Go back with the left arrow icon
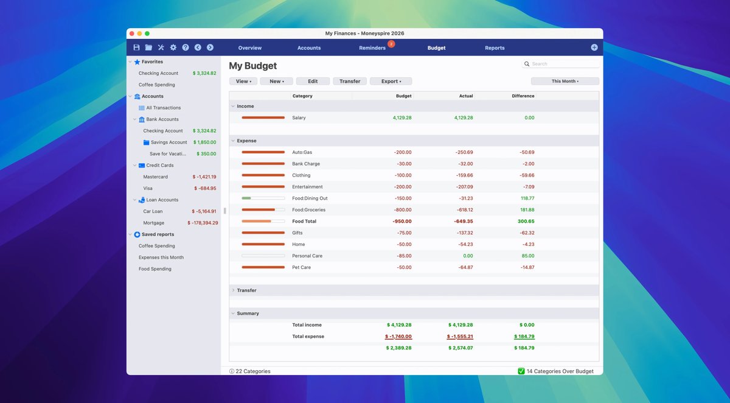 coord(198,47)
